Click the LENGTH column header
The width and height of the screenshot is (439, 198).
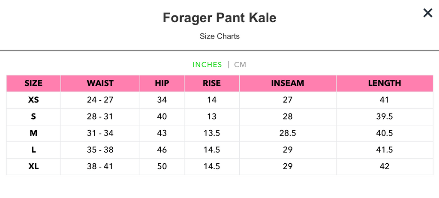click(385, 83)
